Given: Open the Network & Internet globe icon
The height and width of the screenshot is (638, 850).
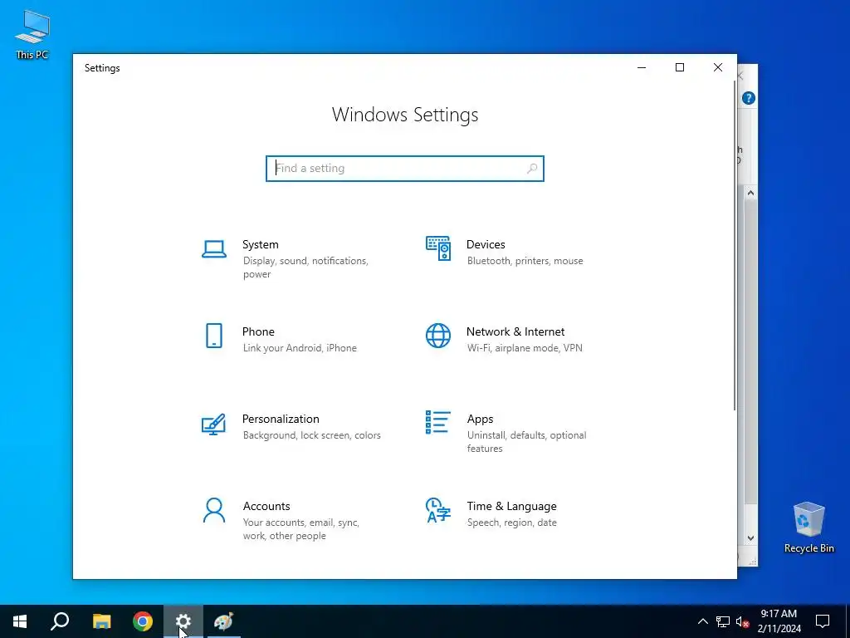Looking at the screenshot, I should (438, 336).
